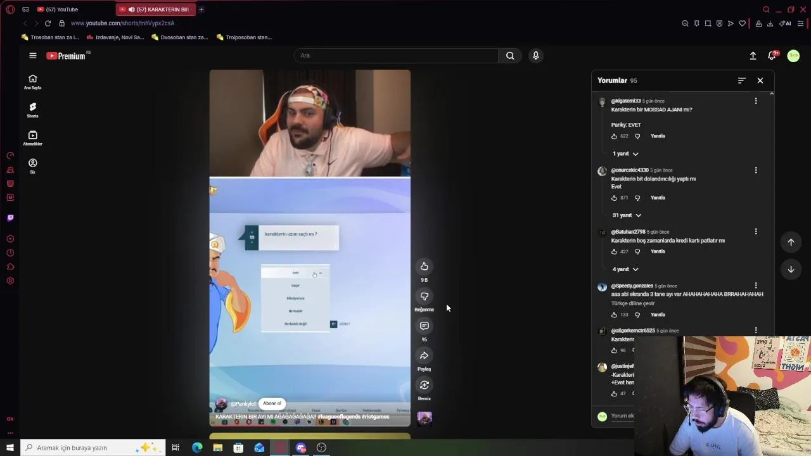Reply to Speedy.gonzales comment via Yanıtla

click(658, 315)
